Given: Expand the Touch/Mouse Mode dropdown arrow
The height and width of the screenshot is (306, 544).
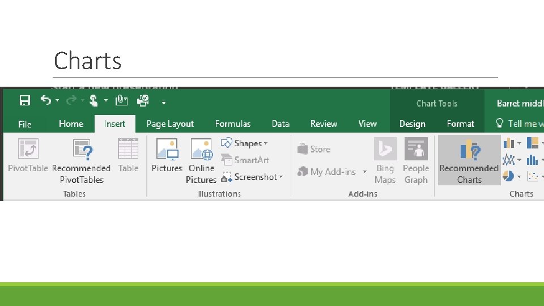Looking at the screenshot, I should 106,101.
